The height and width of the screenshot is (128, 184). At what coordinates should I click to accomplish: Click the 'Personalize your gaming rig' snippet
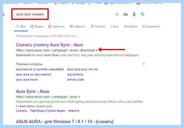(79, 104)
